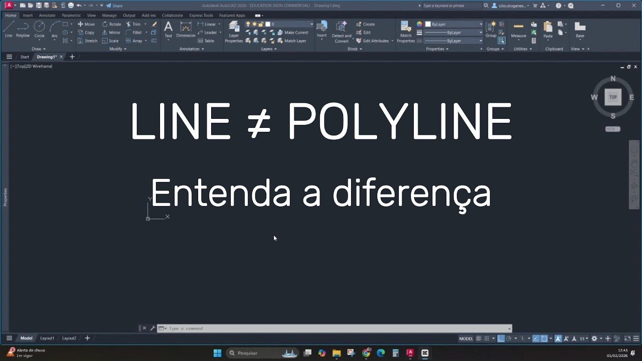Screen dimensions: 642x361
Task: Expand the Layers panel
Action: [268, 49]
